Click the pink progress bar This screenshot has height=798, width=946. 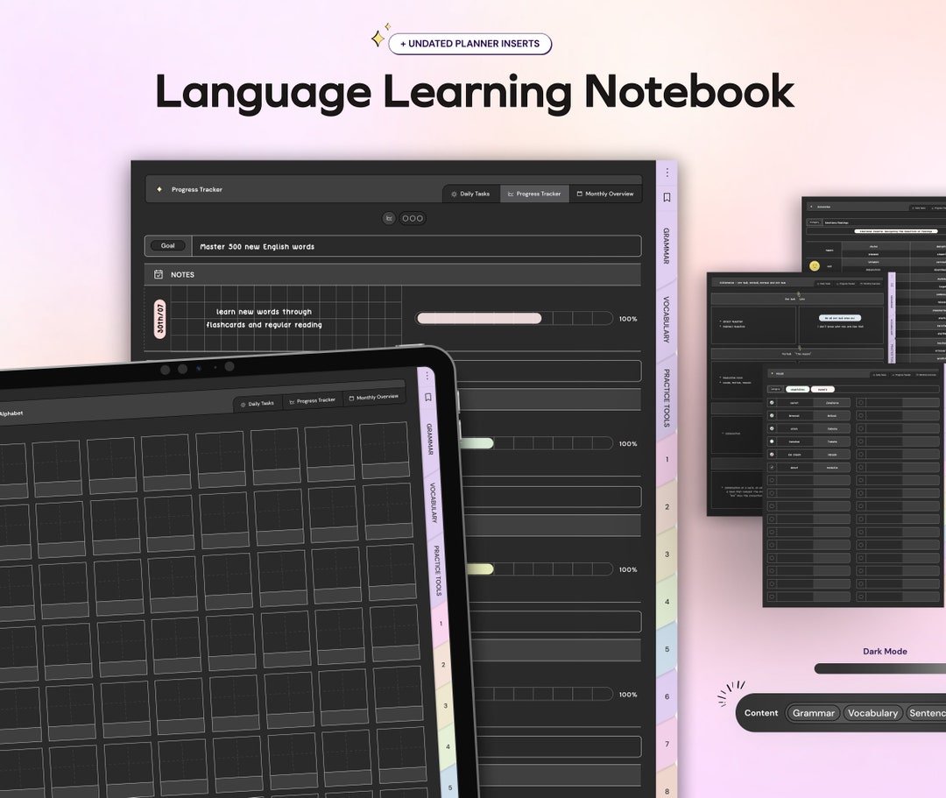(x=514, y=319)
